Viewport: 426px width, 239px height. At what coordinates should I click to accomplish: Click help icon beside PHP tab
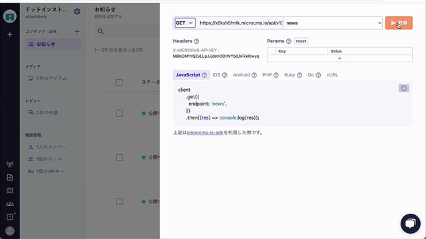tap(276, 75)
